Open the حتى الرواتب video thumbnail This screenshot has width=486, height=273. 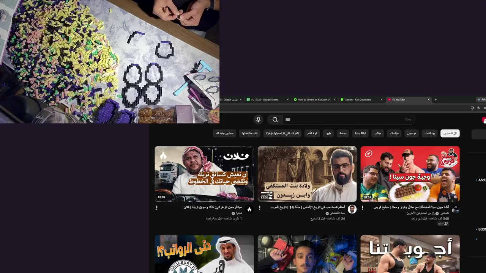(204, 254)
